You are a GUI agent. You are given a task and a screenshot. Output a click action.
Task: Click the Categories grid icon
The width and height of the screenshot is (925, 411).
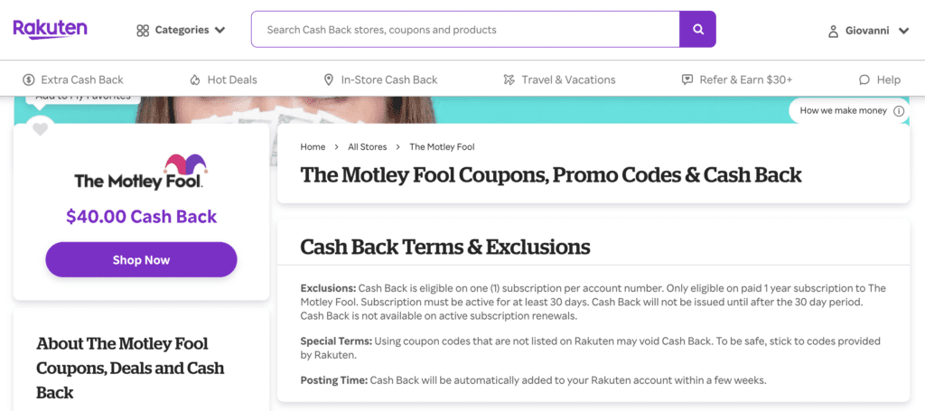[x=143, y=31]
